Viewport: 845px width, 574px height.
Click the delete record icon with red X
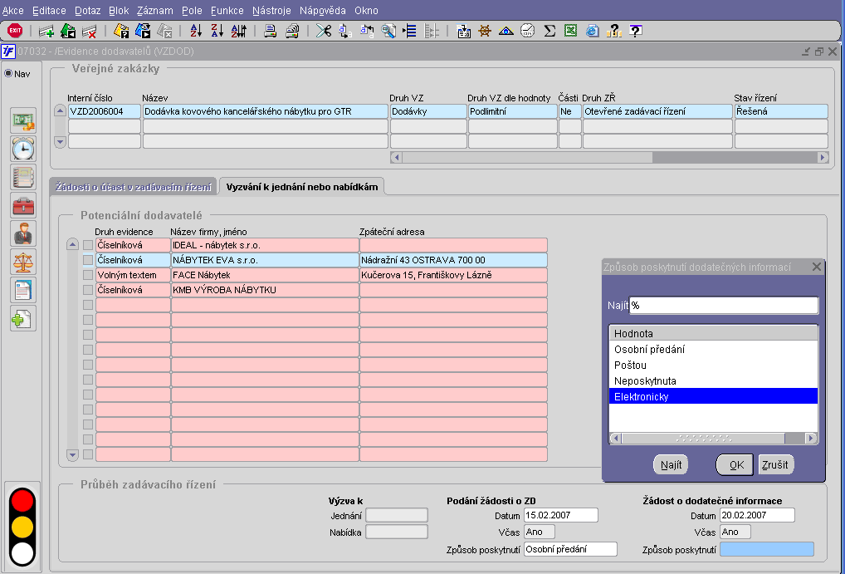click(89, 32)
